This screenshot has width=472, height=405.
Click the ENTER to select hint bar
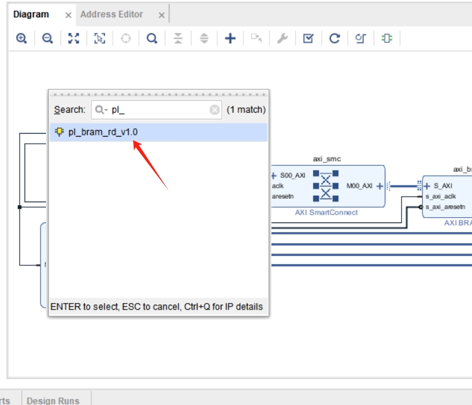click(159, 307)
